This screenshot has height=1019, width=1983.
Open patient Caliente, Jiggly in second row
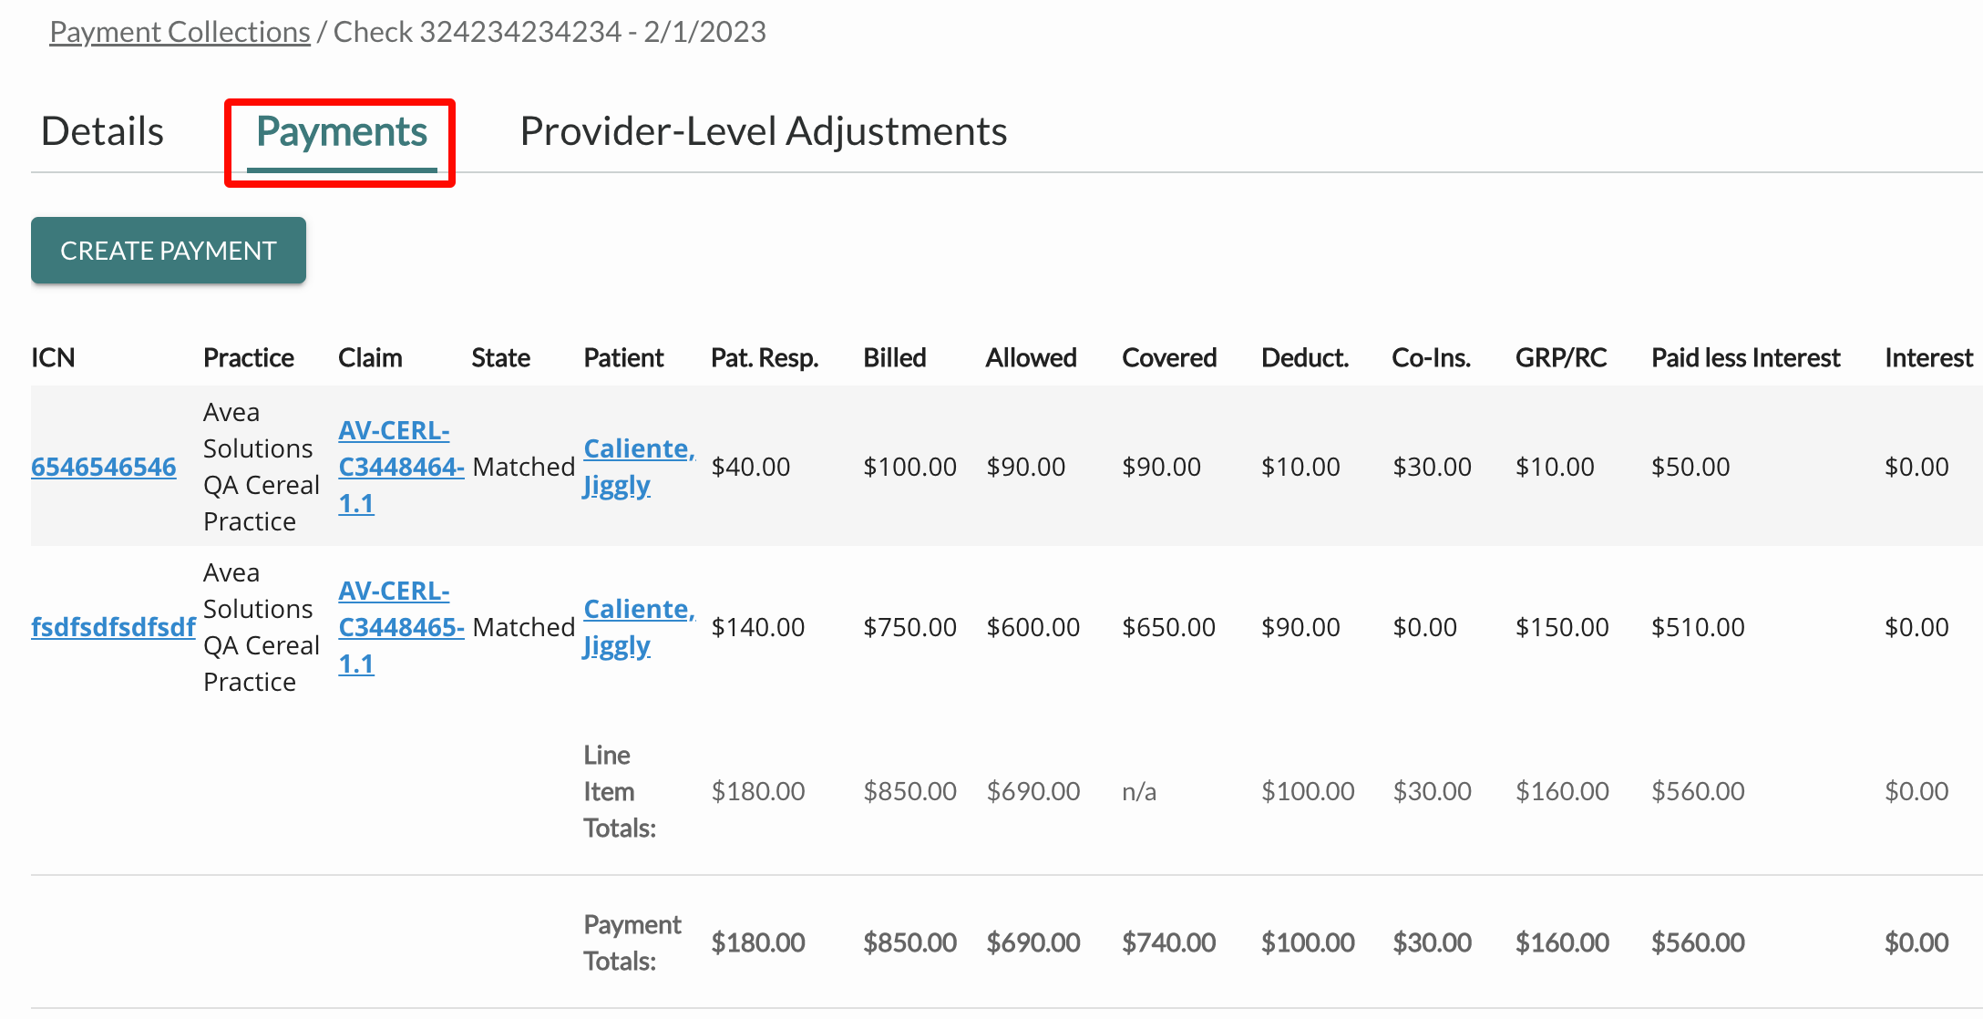[x=639, y=627]
